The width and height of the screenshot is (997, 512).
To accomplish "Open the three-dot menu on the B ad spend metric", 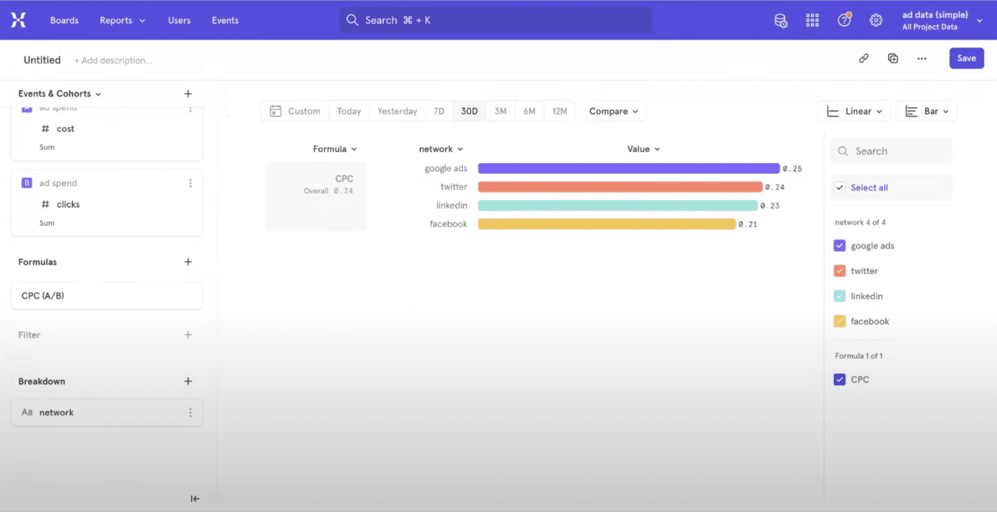I will coord(190,183).
